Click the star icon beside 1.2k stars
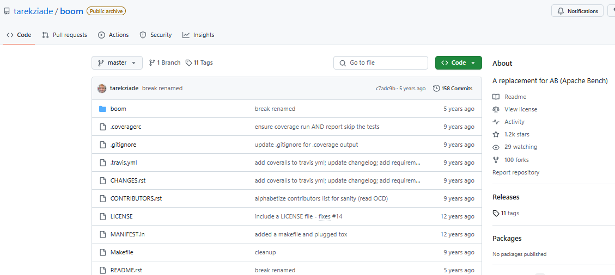The width and height of the screenshot is (615, 275). click(x=496, y=134)
